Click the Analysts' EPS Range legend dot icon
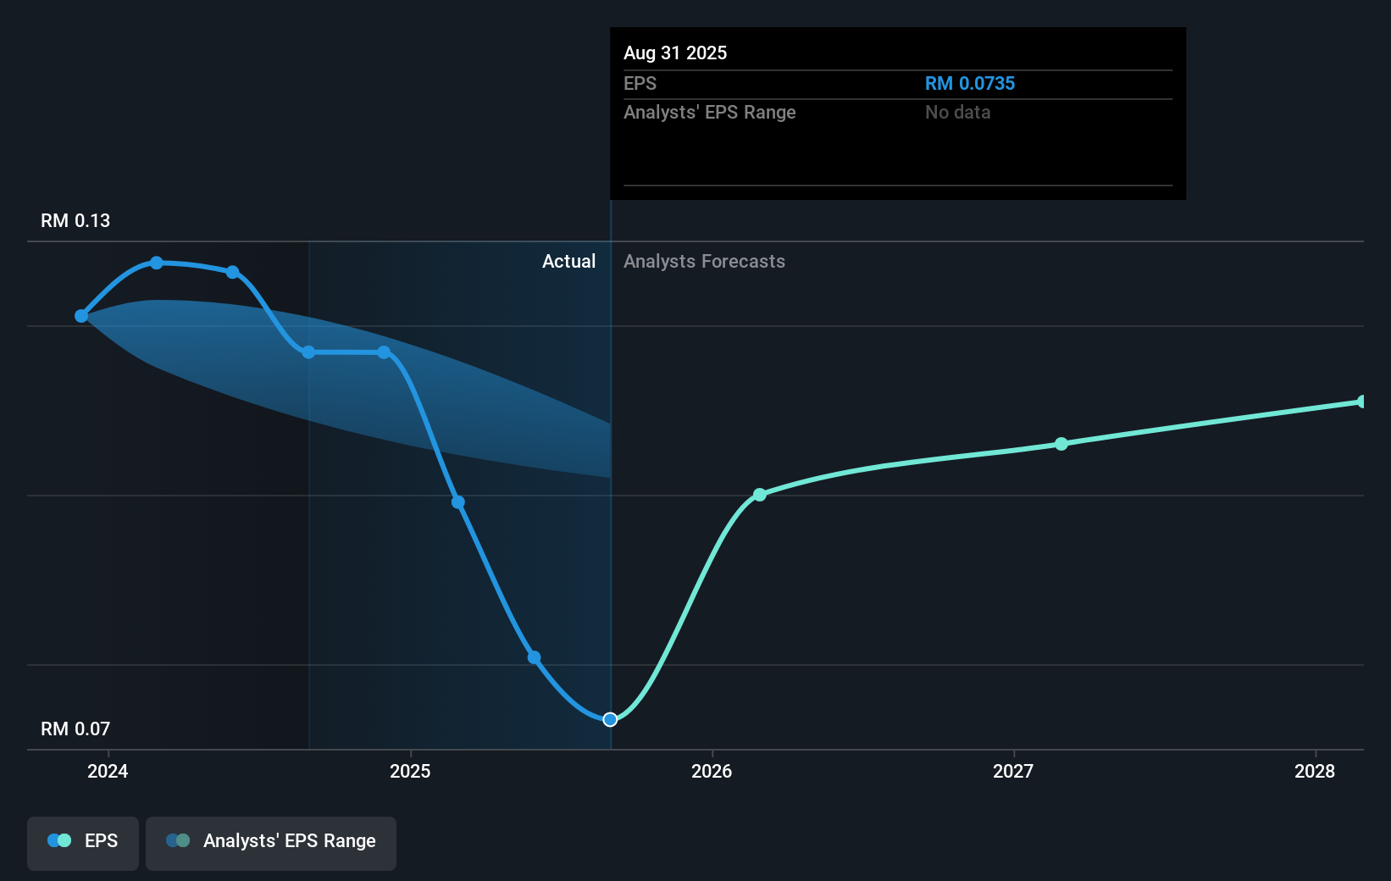This screenshot has width=1391, height=881. coord(178,841)
